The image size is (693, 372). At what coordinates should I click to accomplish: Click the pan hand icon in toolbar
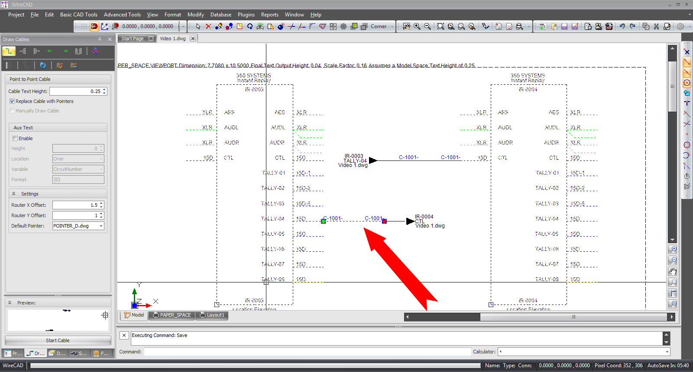(x=407, y=26)
